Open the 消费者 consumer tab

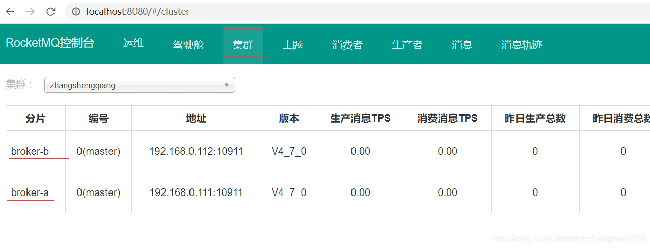pyautogui.click(x=347, y=45)
